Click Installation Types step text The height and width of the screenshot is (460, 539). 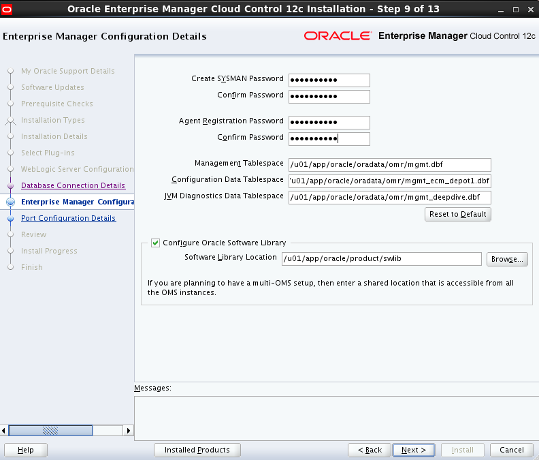pyautogui.click(x=52, y=120)
